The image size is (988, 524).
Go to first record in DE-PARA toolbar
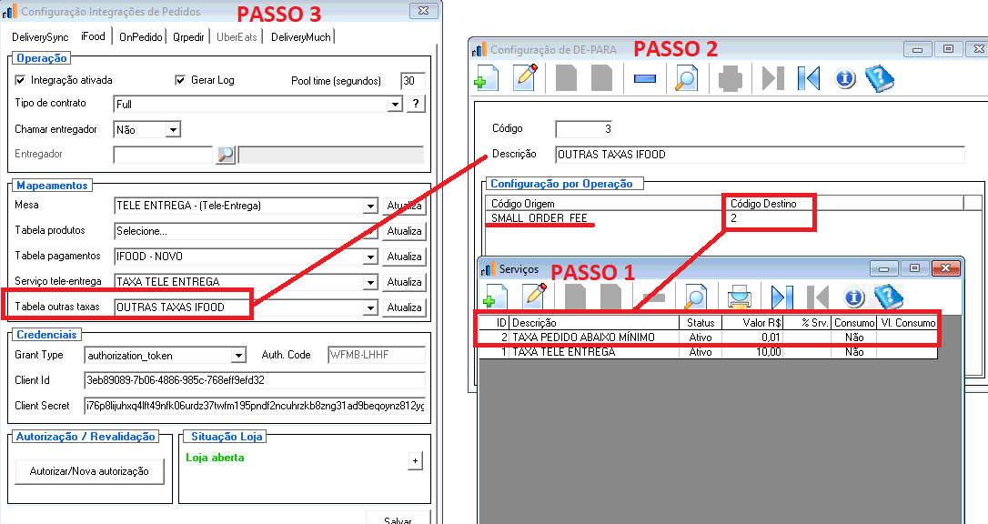[809, 79]
